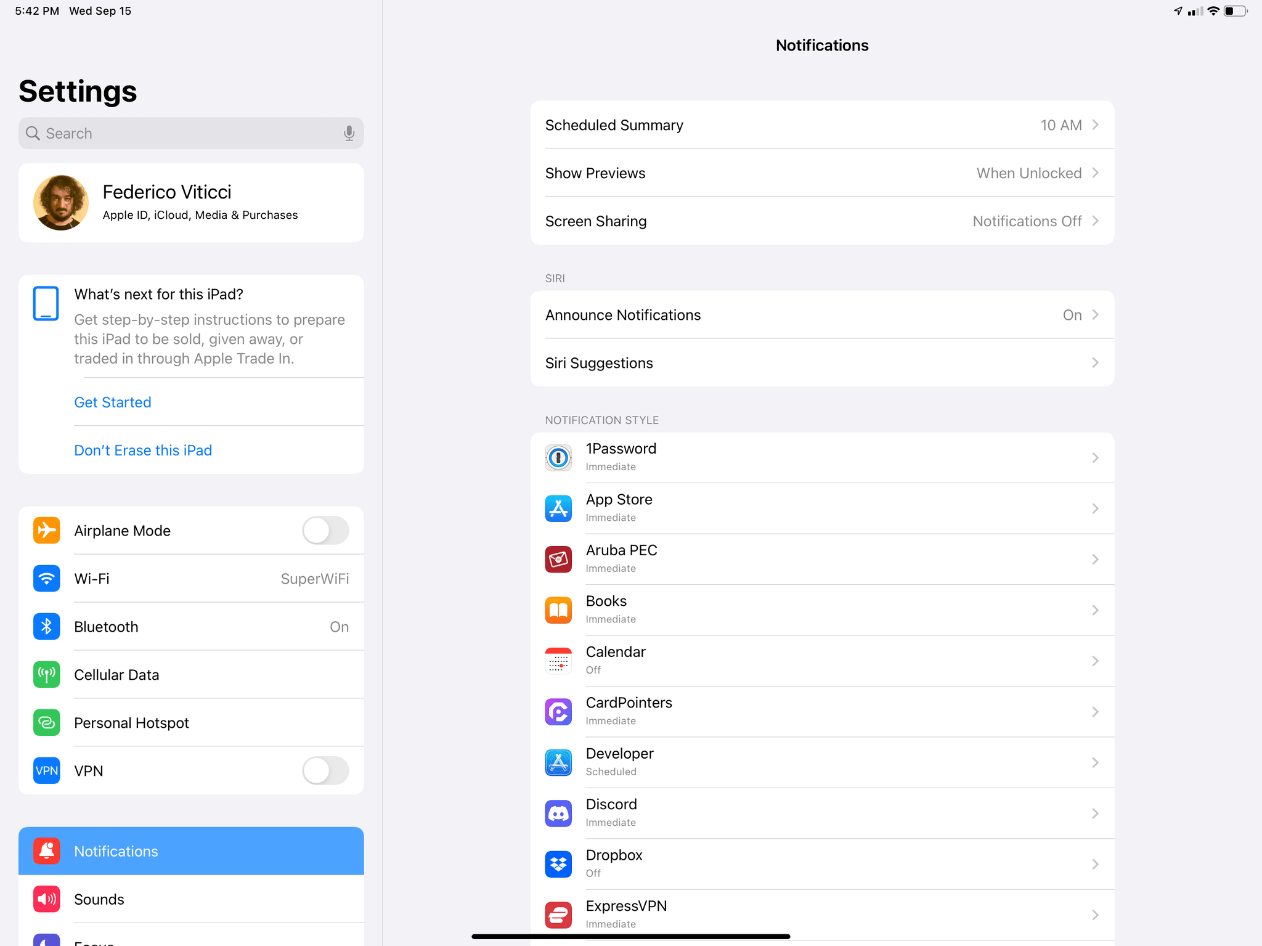The image size is (1262, 946).
Task: Tap the ExpressVPN app icon
Action: tap(558, 915)
